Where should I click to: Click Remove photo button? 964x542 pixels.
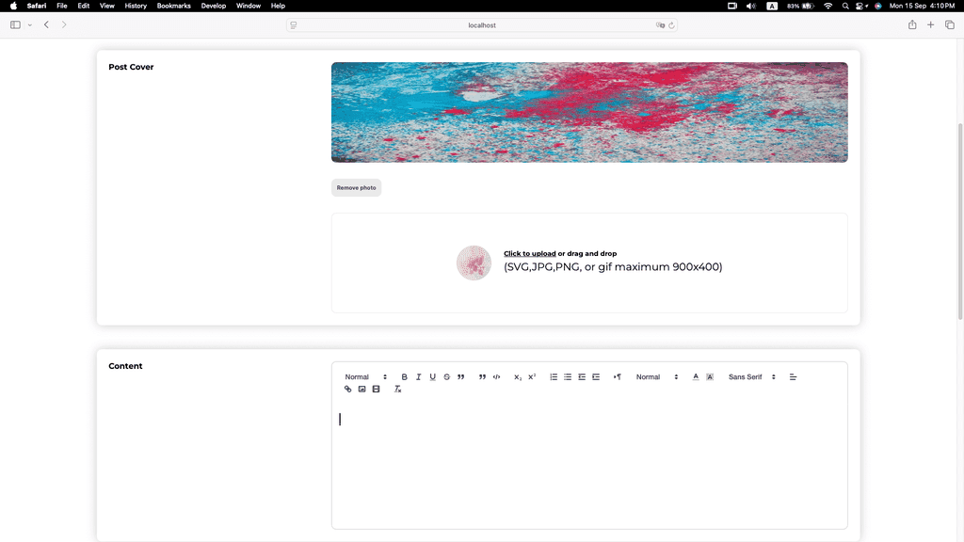[356, 187]
